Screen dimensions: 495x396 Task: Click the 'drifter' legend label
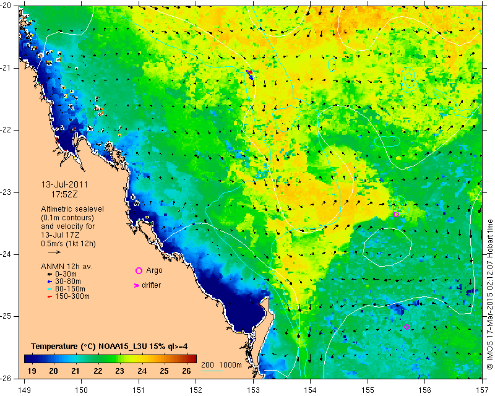pos(151,285)
